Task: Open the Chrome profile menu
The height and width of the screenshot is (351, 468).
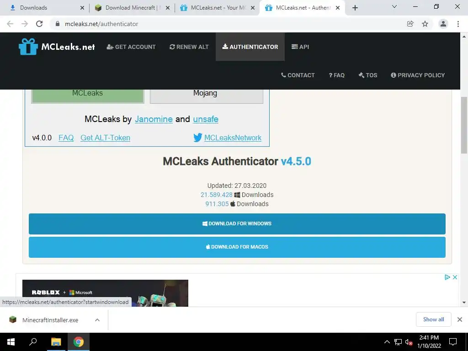Action: [443, 24]
